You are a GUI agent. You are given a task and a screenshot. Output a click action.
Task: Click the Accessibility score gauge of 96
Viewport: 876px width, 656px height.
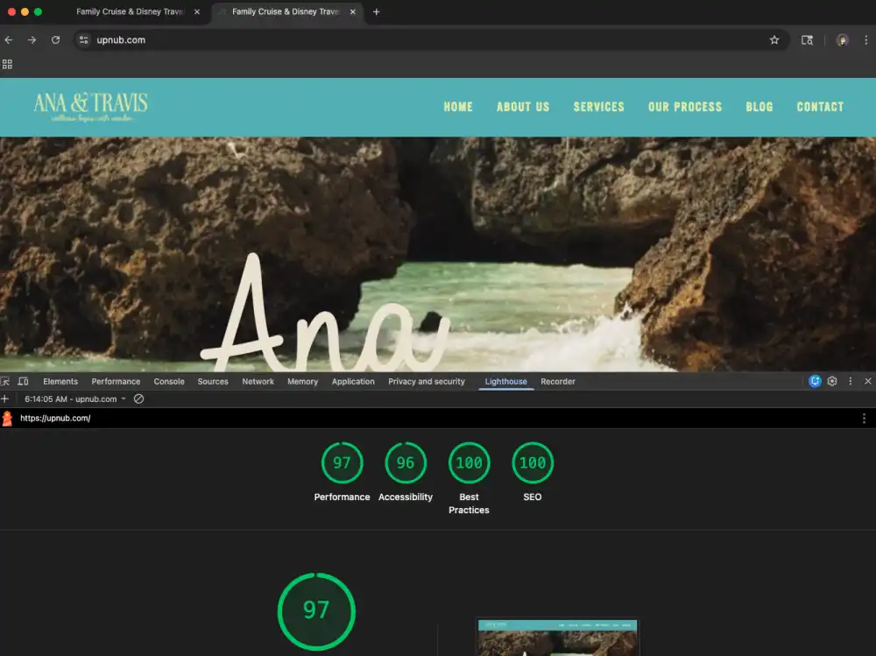pyautogui.click(x=405, y=463)
